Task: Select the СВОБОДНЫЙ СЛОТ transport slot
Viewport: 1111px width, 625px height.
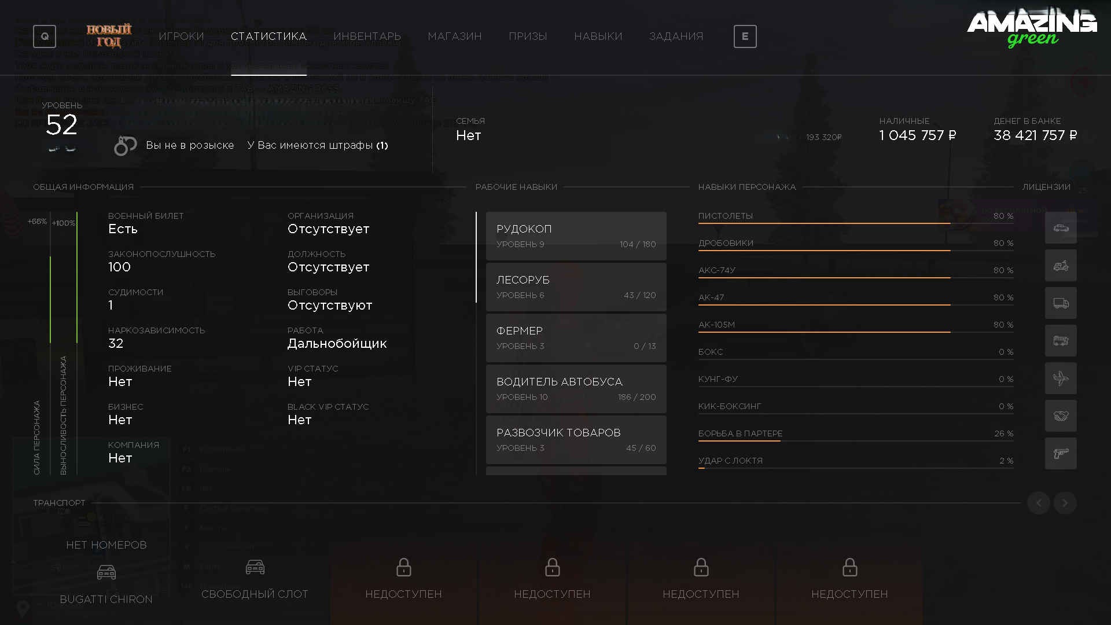Action: point(255,579)
